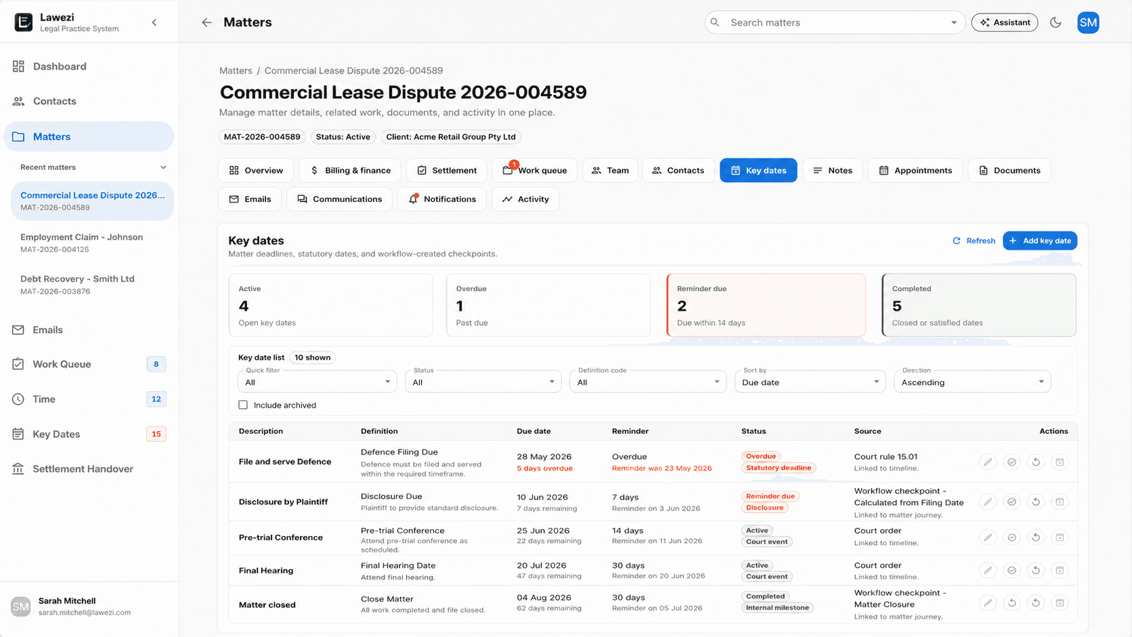Image resolution: width=1132 pixels, height=637 pixels.
Task: Open the Sort by dropdown
Action: pyautogui.click(x=810, y=382)
